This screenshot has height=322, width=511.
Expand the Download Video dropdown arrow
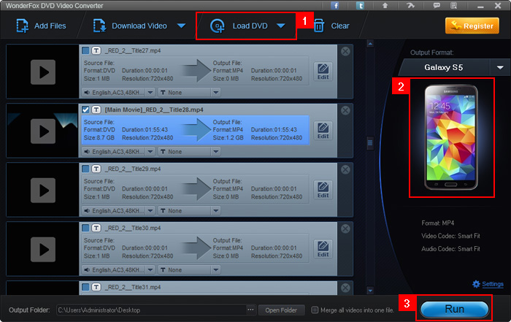(182, 26)
